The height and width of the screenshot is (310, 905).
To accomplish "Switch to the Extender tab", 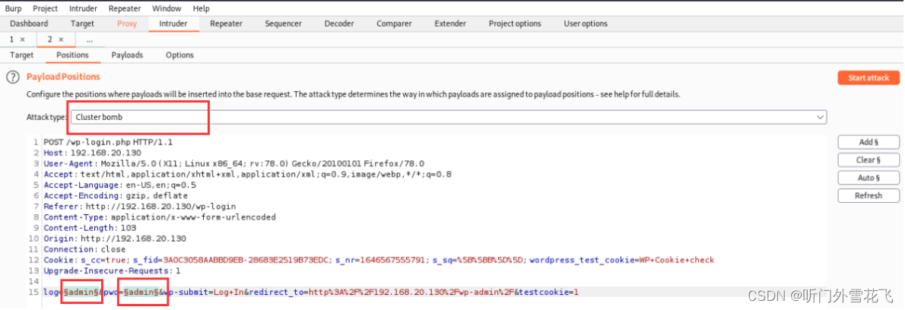I will (x=450, y=24).
